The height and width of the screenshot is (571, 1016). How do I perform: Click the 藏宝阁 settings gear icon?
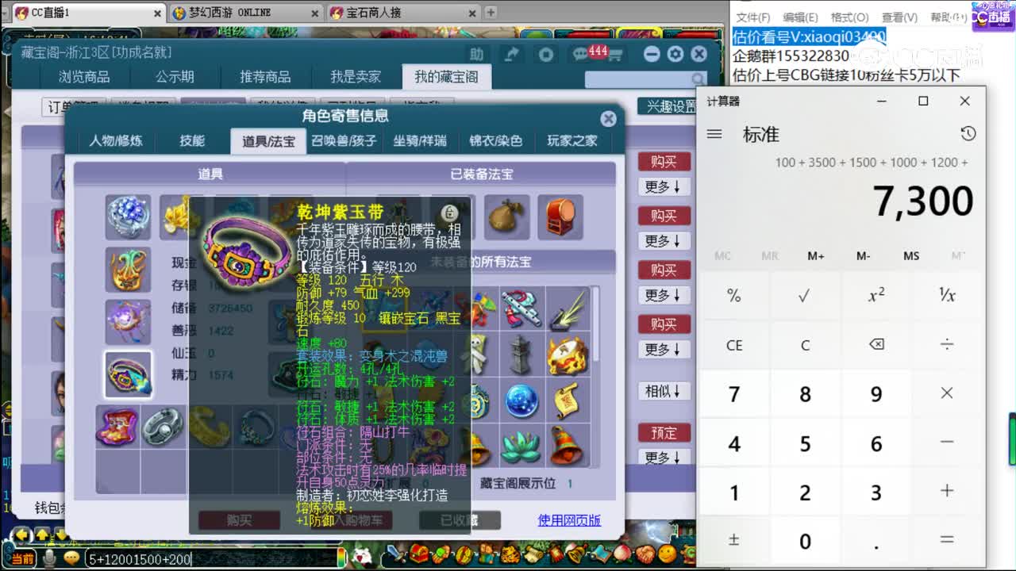674,53
